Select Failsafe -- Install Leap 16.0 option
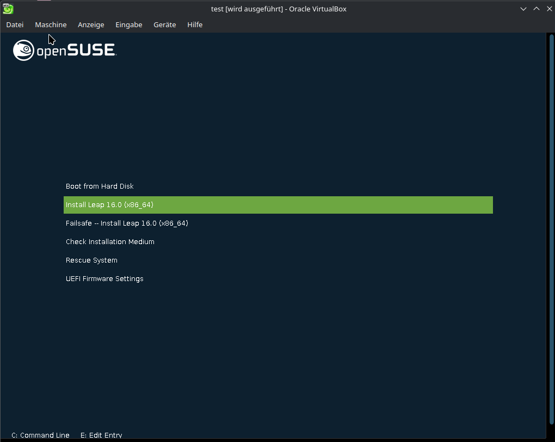555x442 pixels. (x=127, y=223)
